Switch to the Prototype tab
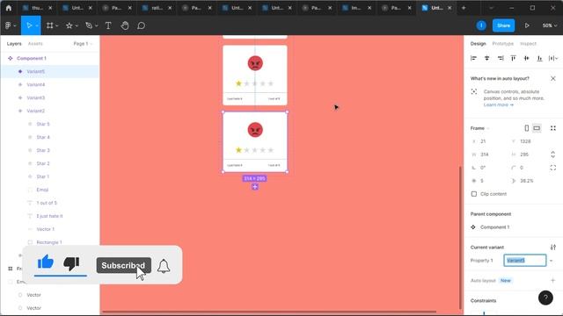This screenshot has width=563, height=316. pyautogui.click(x=502, y=44)
